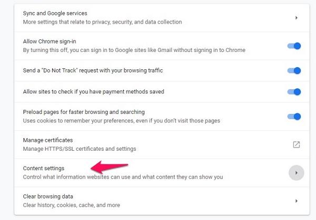Click the Sync and Google services heading
The height and width of the screenshot is (220, 316).
pos(55,13)
